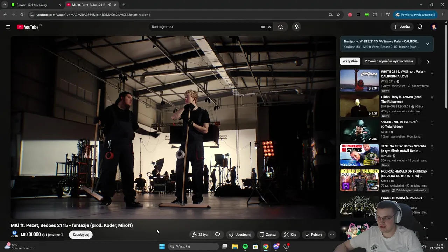448x252 pixels.
Task: Clear the search text with X icon
Action: point(269,27)
